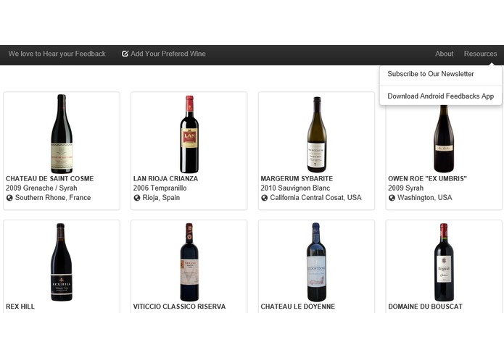Click the 2009 Grenache / Syrah text
The height and width of the screenshot is (358, 504).
point(41,188)
